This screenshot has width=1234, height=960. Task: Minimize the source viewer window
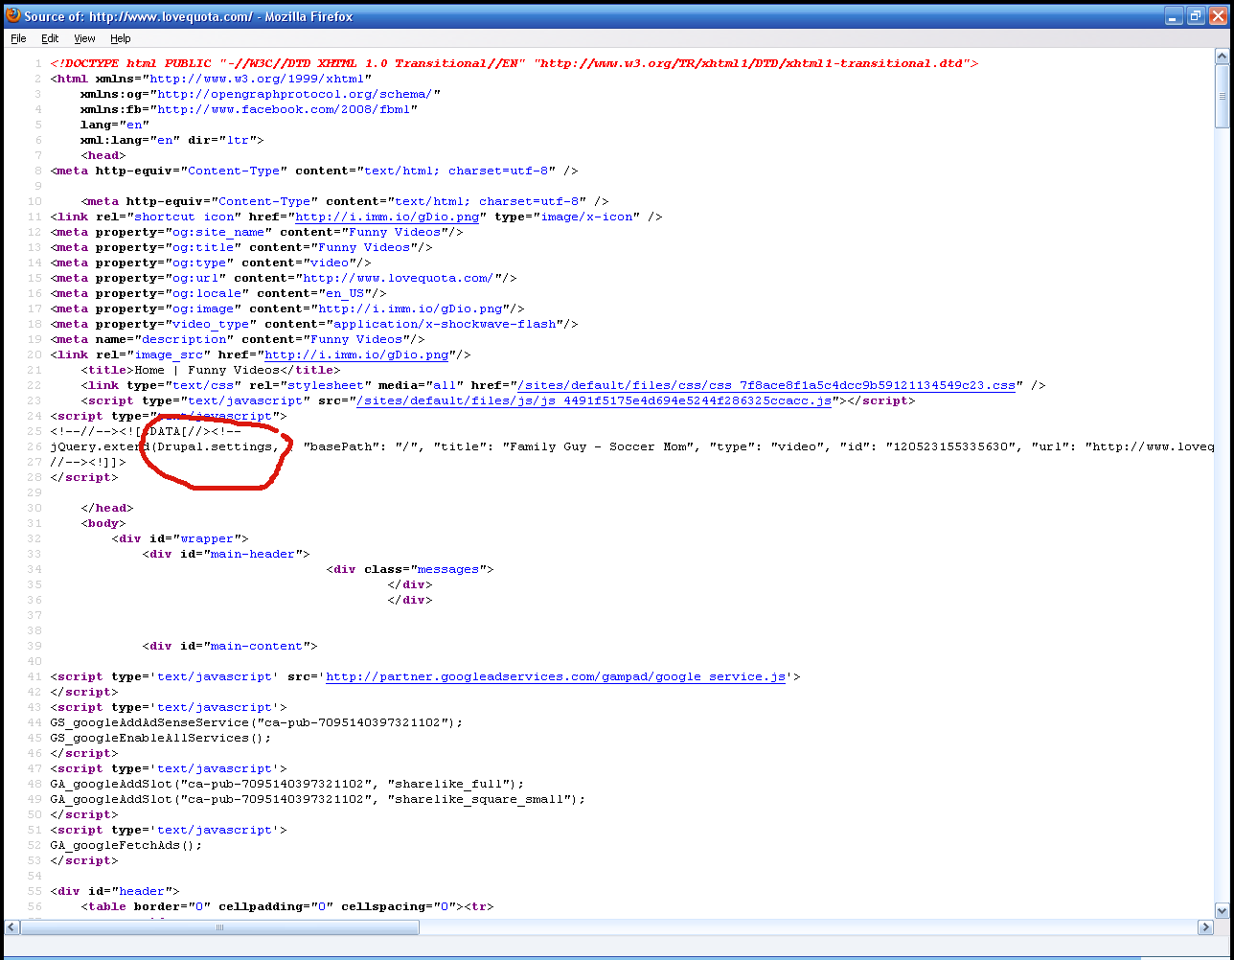pyautogui.click(x=1175, y=16)
